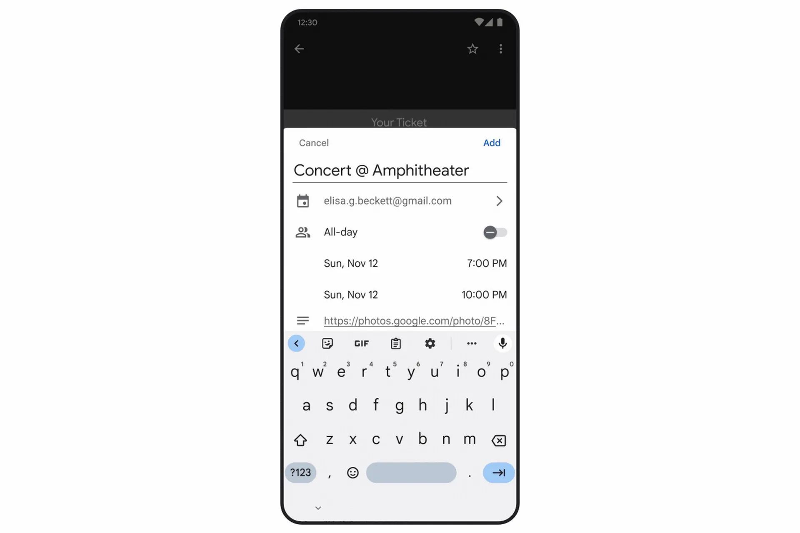The height and width of the screenshot is (533, 800).
Task: Tap the more options ellipsis on keyboard
Action: pos(472,343)
